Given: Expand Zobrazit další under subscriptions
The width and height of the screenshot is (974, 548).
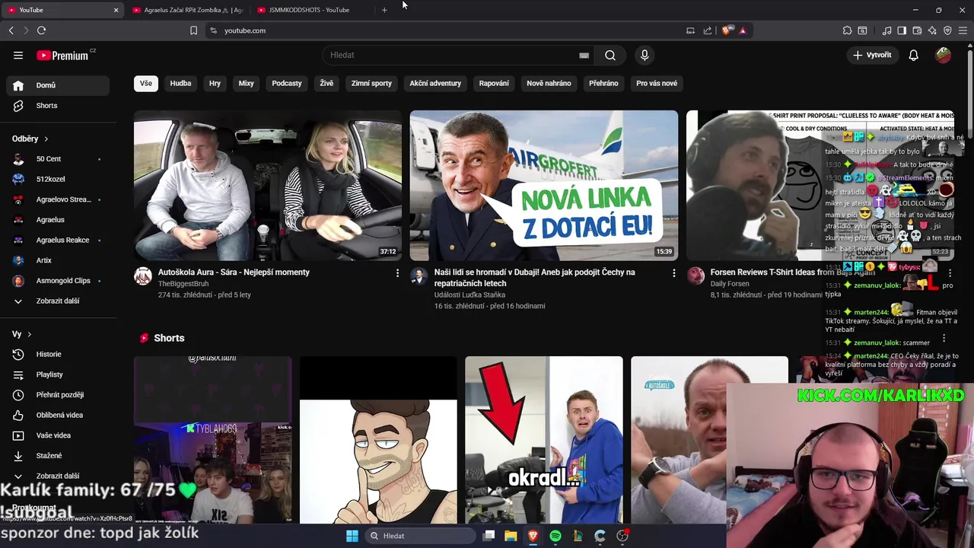Looking at the screenshot, I should (58, 301).
